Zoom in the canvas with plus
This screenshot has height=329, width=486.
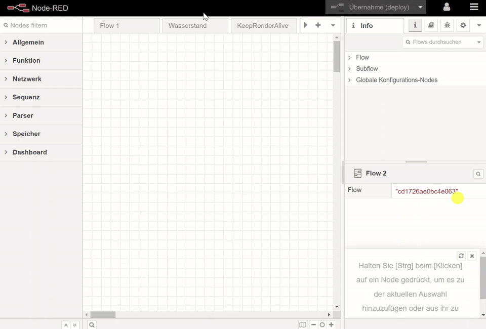pyautogui.click(x=331, y=325)
